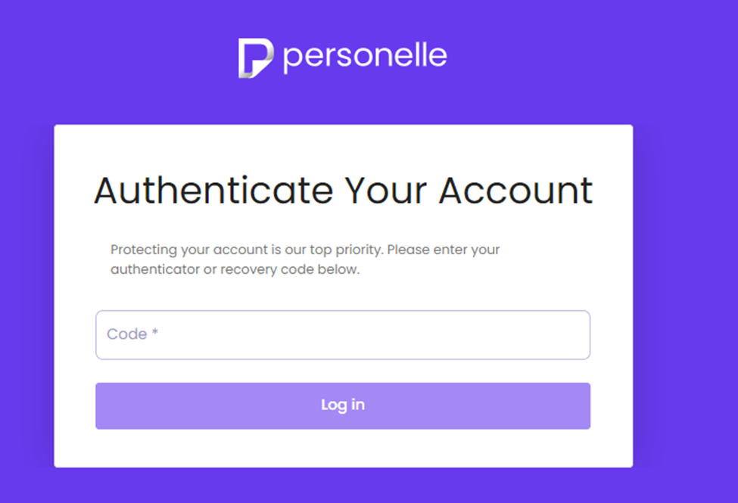This screenshot has height=503, width=738.
Task: Click the right edge of Log in button
Action: [581, 405]
